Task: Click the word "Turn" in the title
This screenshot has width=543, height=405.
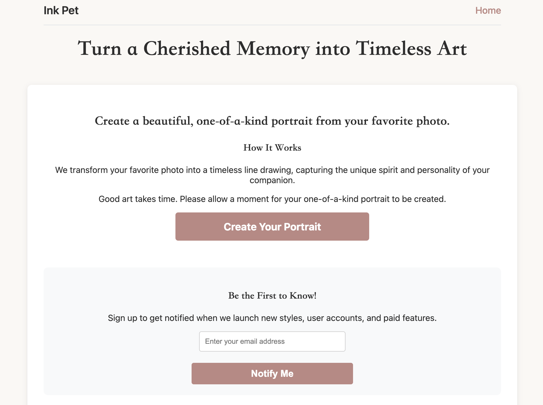Action: tap(100, 49)
